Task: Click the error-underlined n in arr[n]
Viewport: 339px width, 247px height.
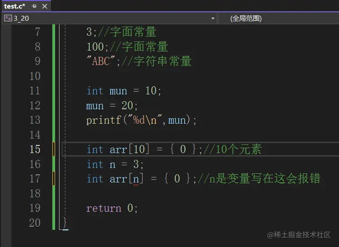Action: click(x=136, y=180)
